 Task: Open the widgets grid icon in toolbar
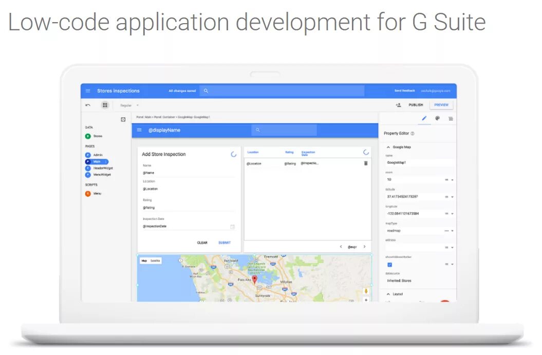(105, 105)
